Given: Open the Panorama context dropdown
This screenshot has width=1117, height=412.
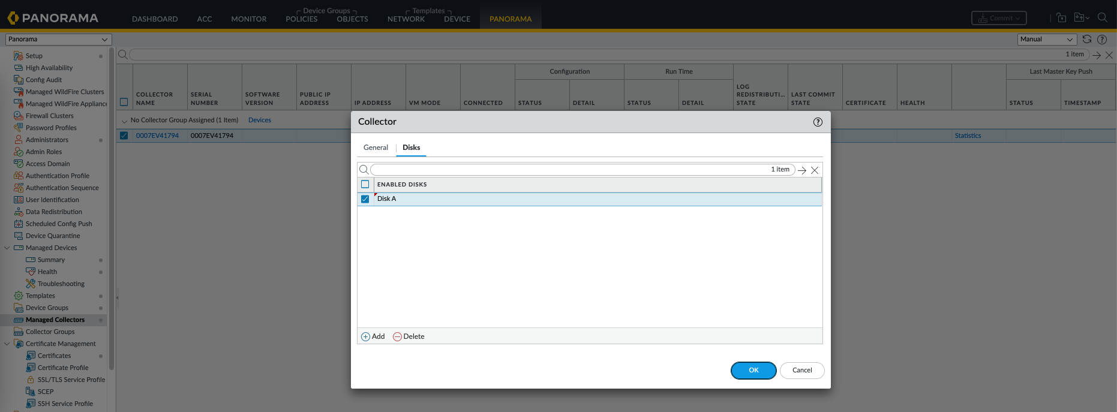Looking at the screenshot, I should [x=58, y=39].
